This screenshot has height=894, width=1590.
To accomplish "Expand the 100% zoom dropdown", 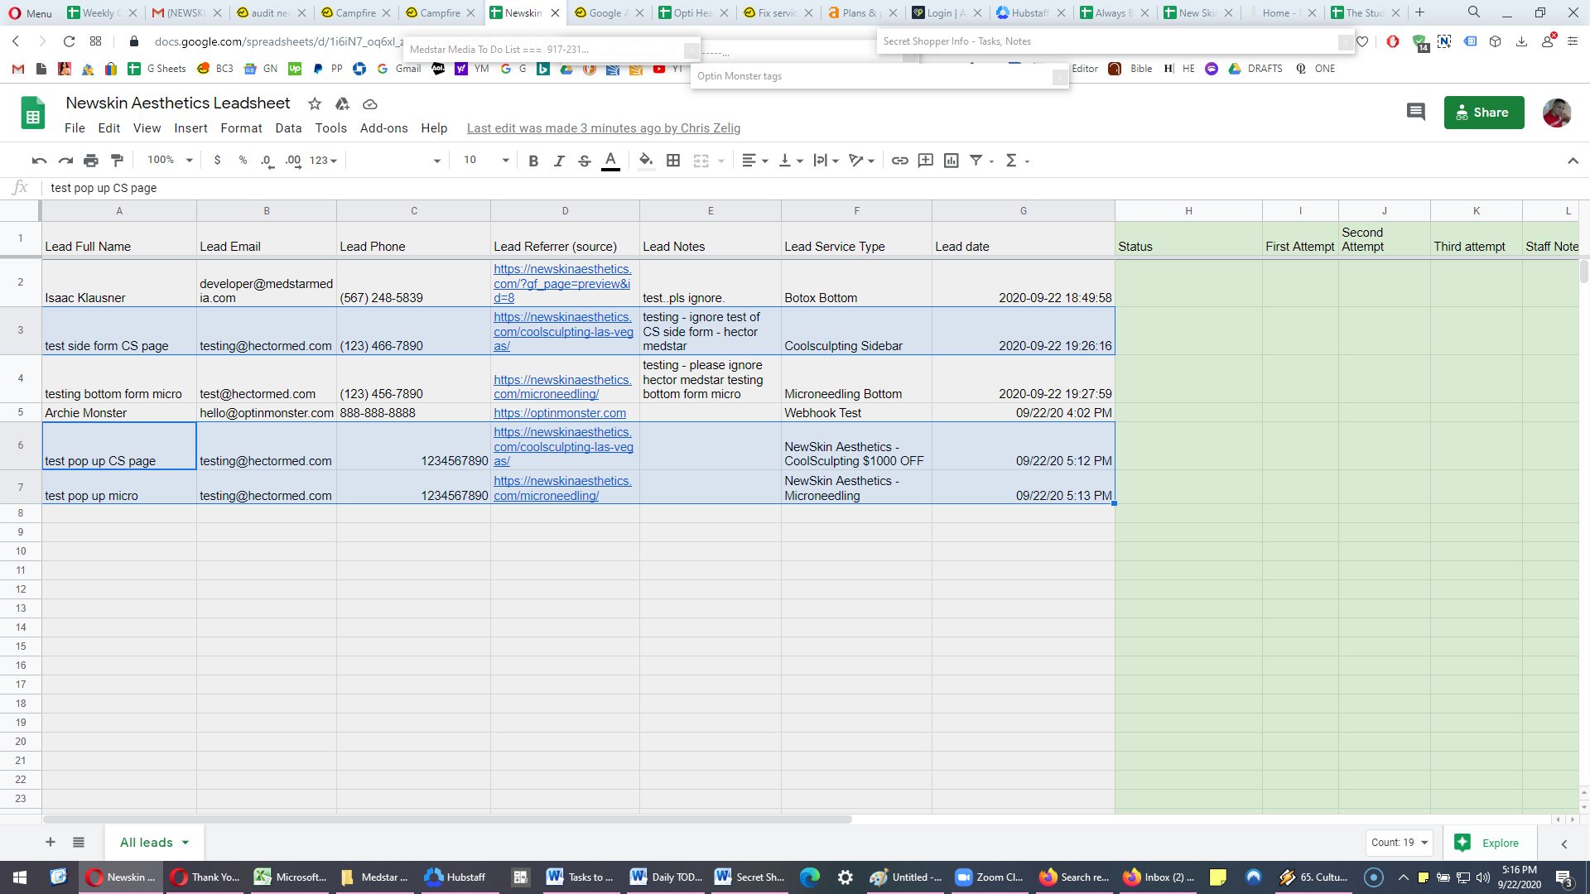I will pyautogui.click(x=170, y=160).
